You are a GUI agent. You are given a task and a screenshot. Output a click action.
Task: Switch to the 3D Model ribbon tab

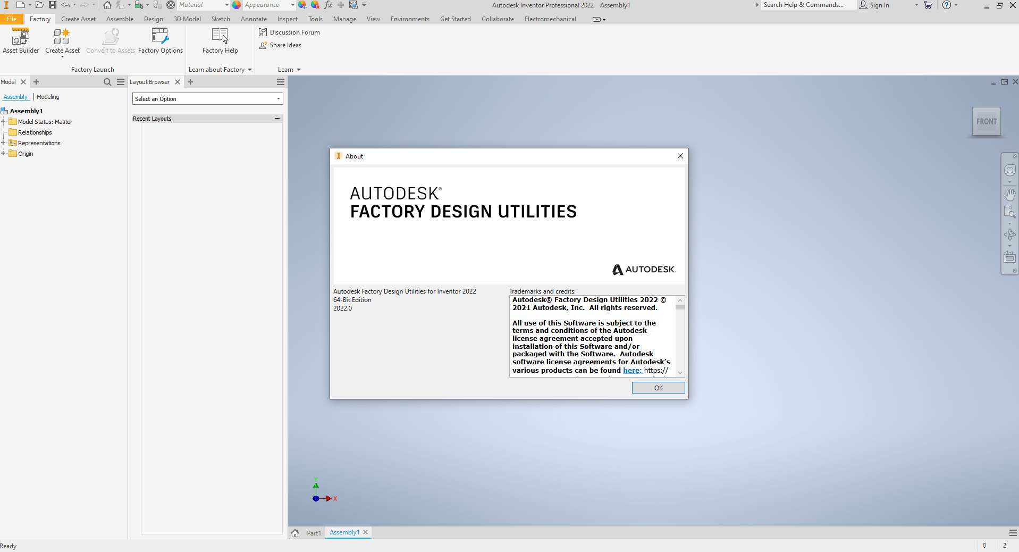click(187, 19)
